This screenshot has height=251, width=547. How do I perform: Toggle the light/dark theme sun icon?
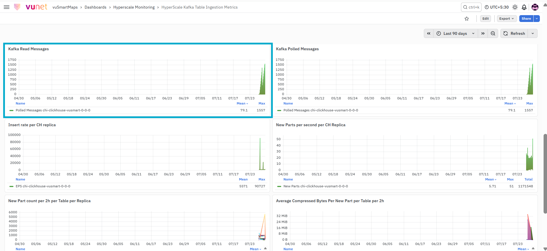515,7
